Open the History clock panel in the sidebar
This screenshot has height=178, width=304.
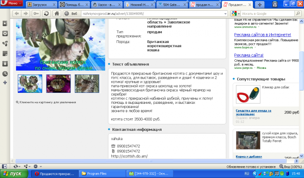pyautogui.click(x=5, y=73)
